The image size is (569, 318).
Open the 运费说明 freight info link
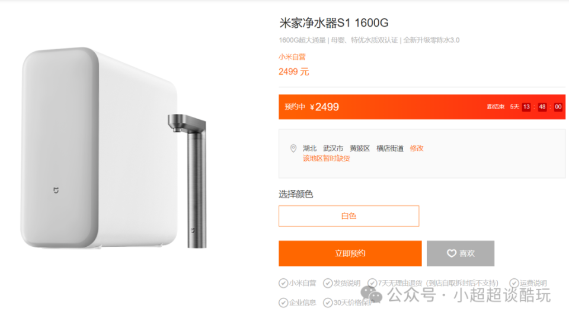pos(533,283)
